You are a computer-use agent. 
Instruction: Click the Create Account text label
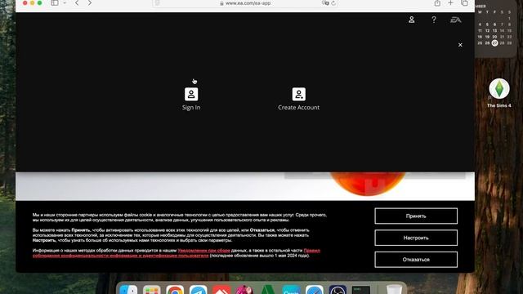tap(298, 107)
